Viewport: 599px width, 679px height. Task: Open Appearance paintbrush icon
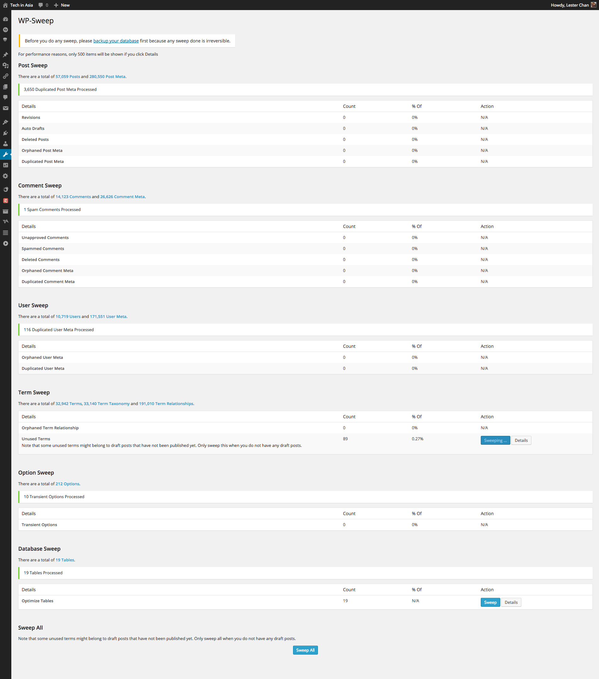(5, 122)
